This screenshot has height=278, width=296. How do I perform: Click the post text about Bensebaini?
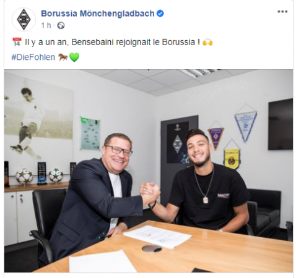pyautogui.click(x=112, y=42)
